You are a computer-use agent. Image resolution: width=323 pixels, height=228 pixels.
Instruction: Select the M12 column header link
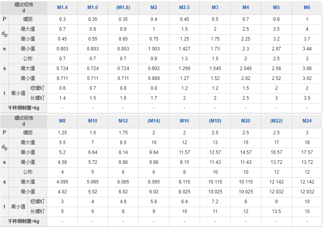pyautogui.click(x=123, y=121)
